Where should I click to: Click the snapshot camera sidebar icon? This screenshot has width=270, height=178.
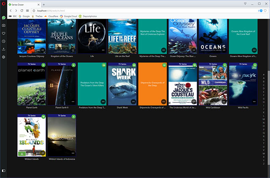point(3,26)
